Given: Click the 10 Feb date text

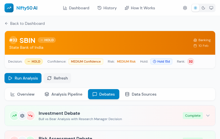Looking at the screenshot, I should 203,46.
